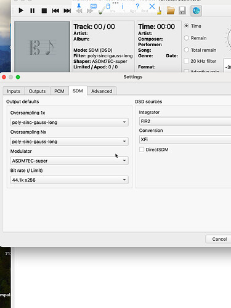Screen dimensions: 231x308
Task: Switch to the PCM settings tab
Action: point(59,91)
